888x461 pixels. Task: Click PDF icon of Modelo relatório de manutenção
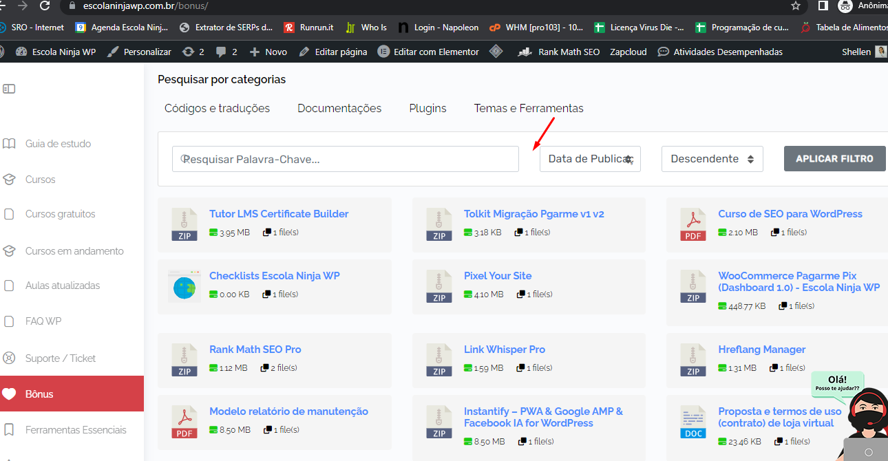pyautogui.click(x=184, y=421)
